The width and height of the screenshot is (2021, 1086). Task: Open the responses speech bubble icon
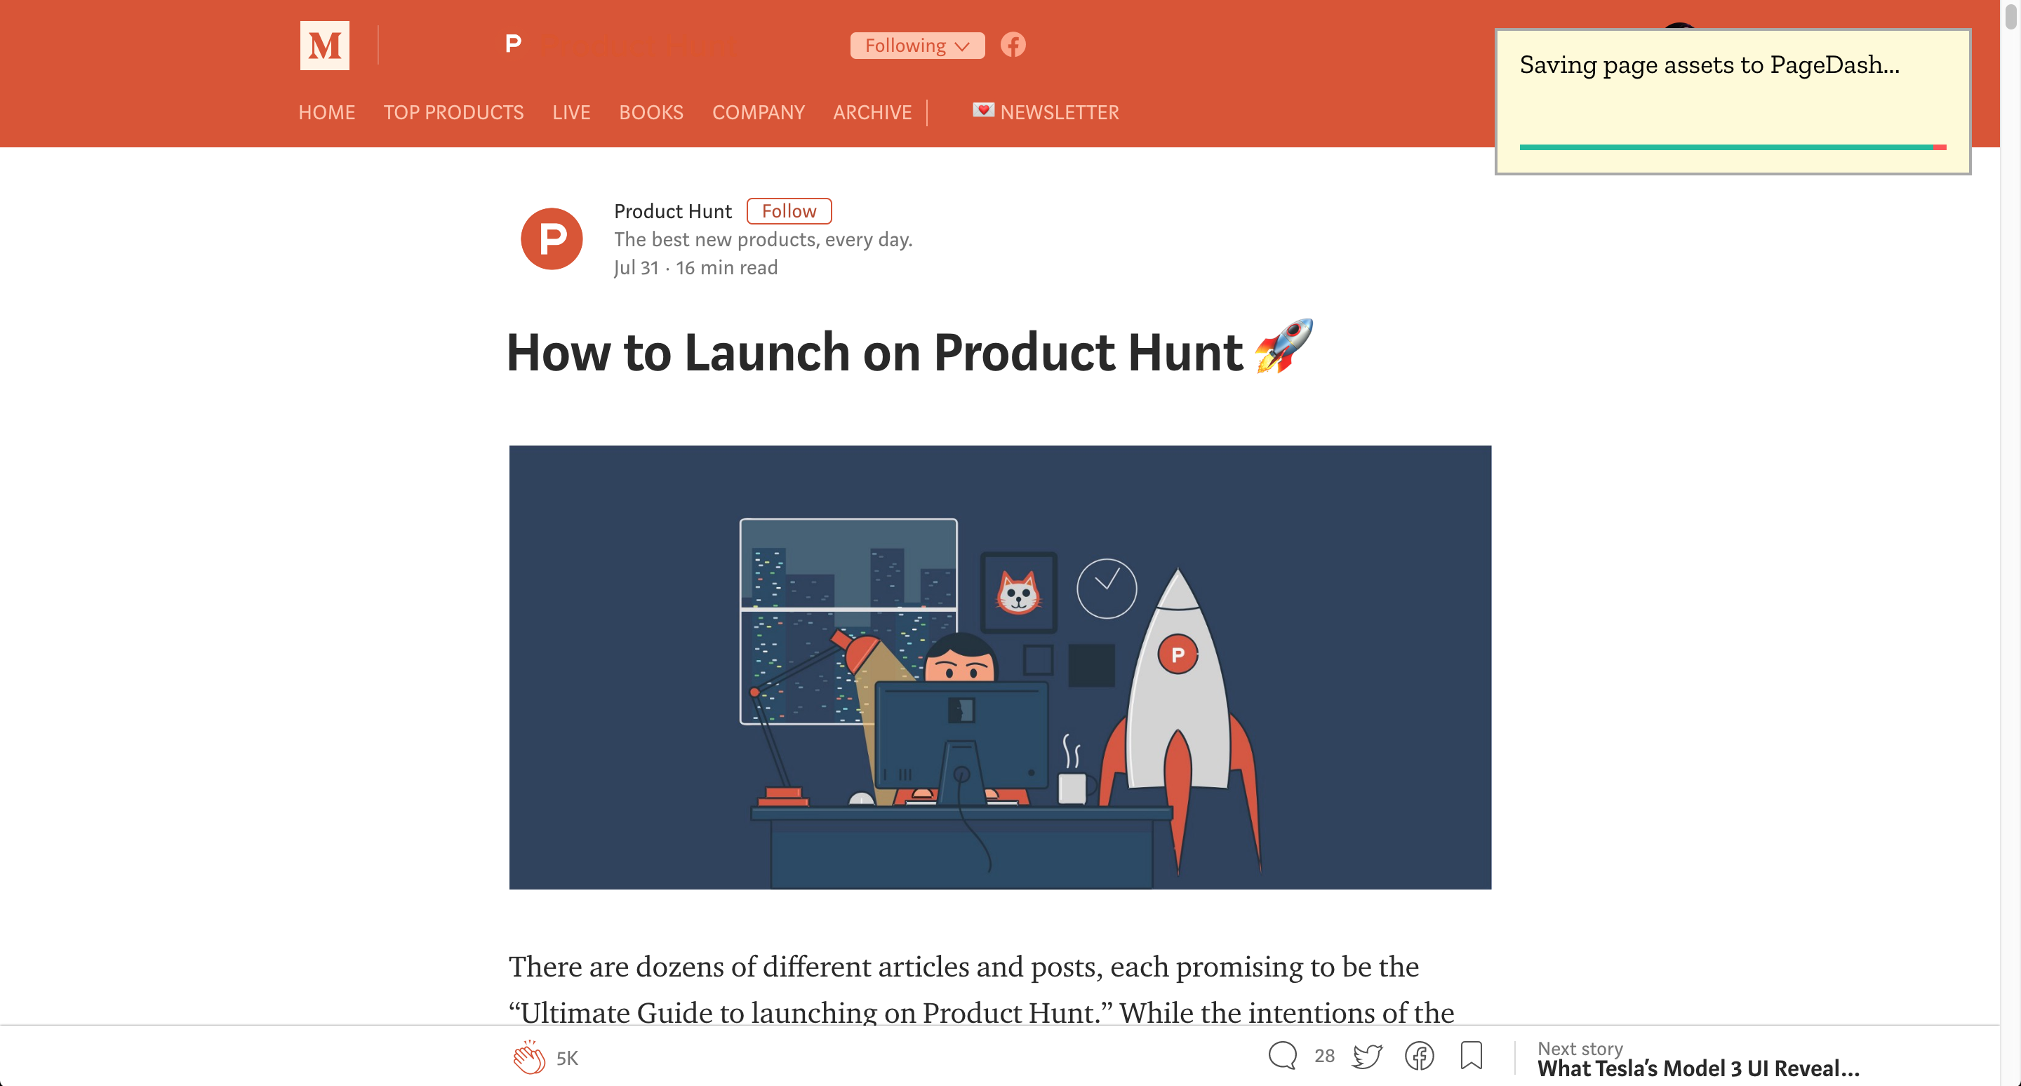(x=1282, y=1055)
